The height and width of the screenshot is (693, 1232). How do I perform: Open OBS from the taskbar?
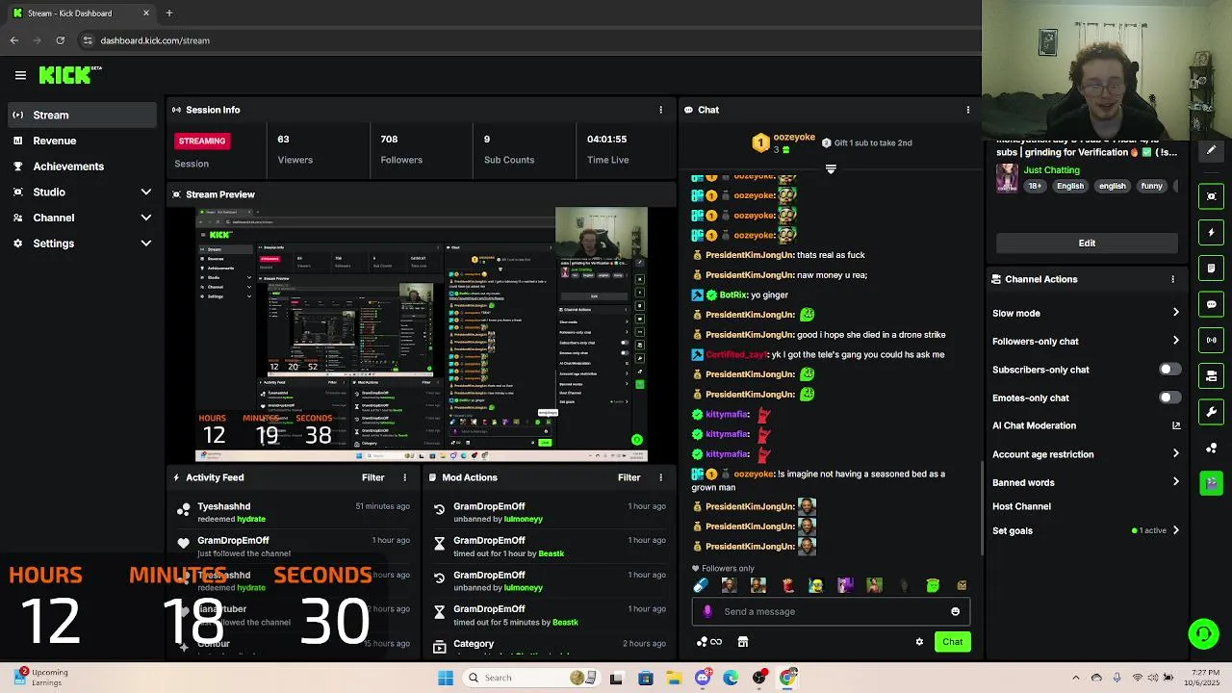click(759, 678)
